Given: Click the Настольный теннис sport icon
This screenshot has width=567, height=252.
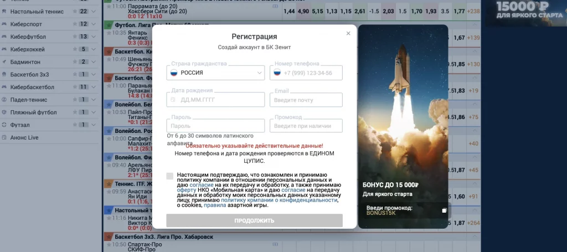Looking at the screenshot, I should coord(4,12).
